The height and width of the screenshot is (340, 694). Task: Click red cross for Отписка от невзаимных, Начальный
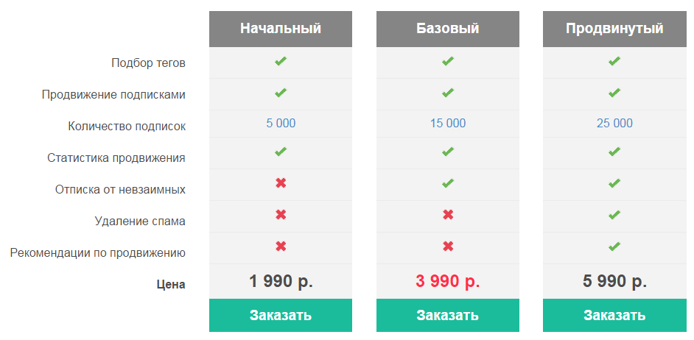tap(281, 183)
